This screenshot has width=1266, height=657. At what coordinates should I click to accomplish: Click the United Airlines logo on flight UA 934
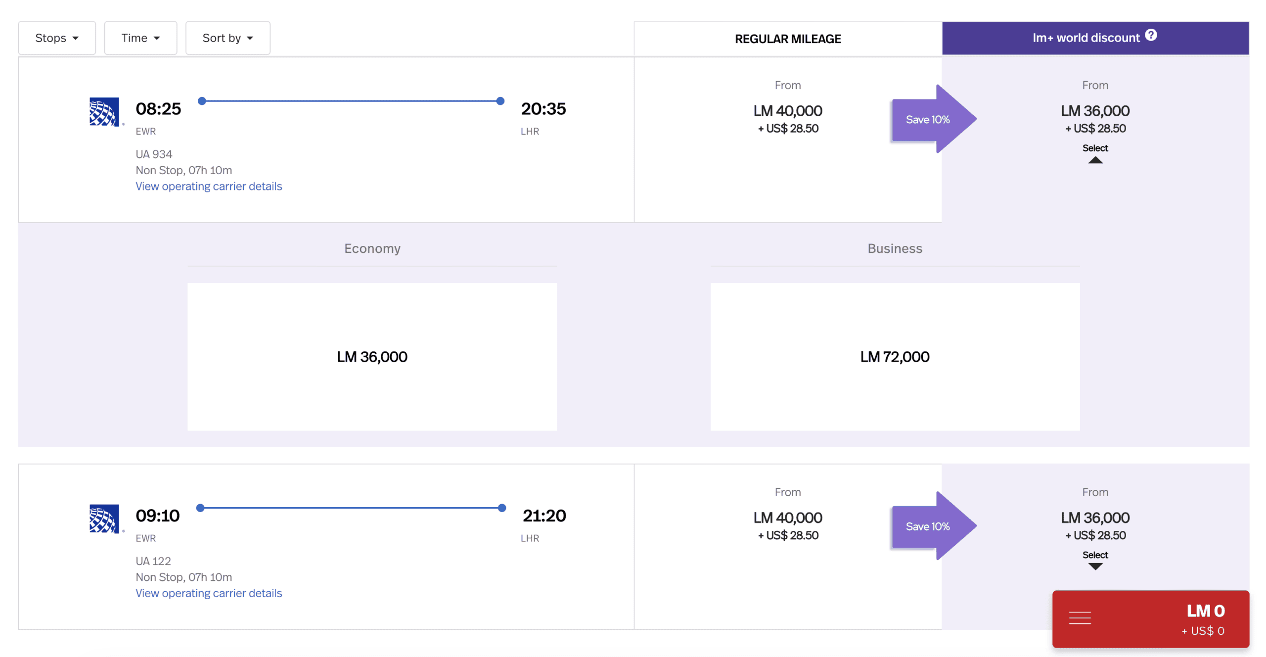tap(104, 112)
